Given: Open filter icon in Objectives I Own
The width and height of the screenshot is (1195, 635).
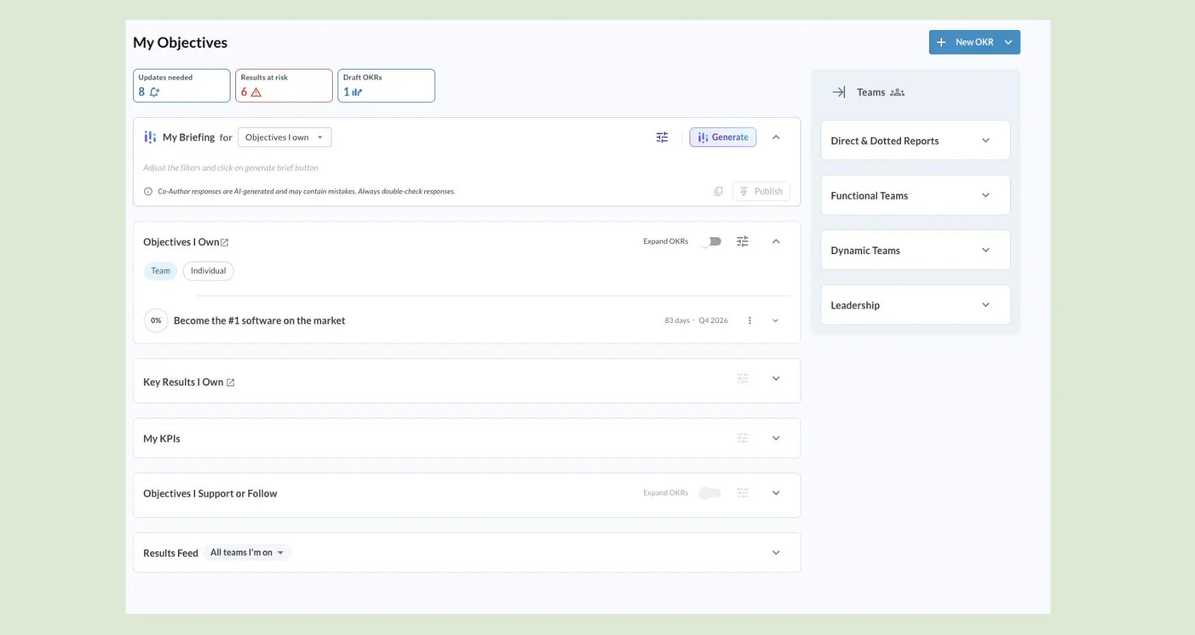Looking at the screenshot, I should point(743,242).
